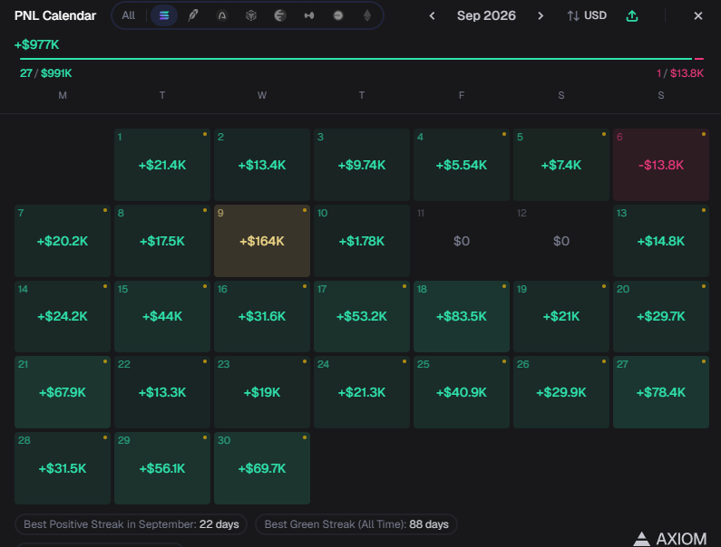Select the Solana chain filter
Viewport: 721px width, 547px height.
[x=164, y=15]
